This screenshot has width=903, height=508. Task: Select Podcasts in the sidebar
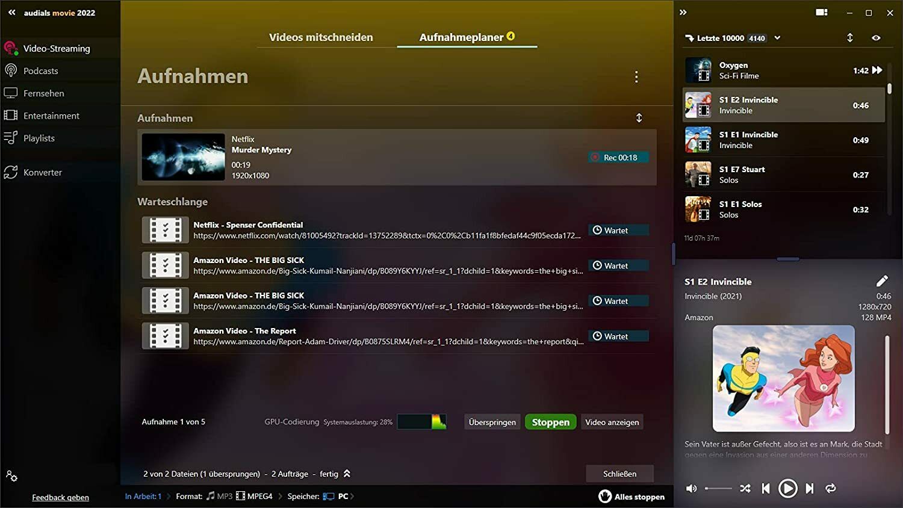(x=40, y=71)
